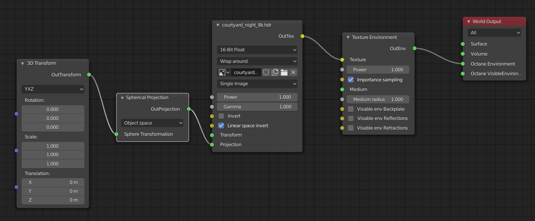The width and height of the screenshot is (535, 221).
Task: Collapse the Texture Environment node
Action: tap(347, 37)
